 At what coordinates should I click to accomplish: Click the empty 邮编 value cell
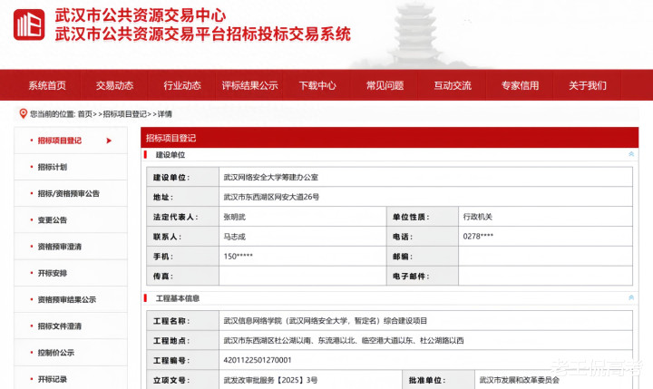545,256
